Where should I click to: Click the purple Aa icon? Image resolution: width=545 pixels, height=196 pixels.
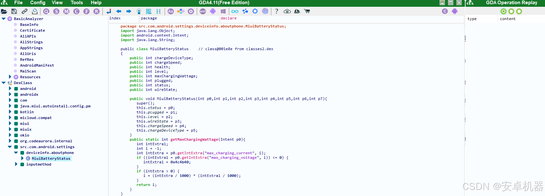tap(171, 11)
